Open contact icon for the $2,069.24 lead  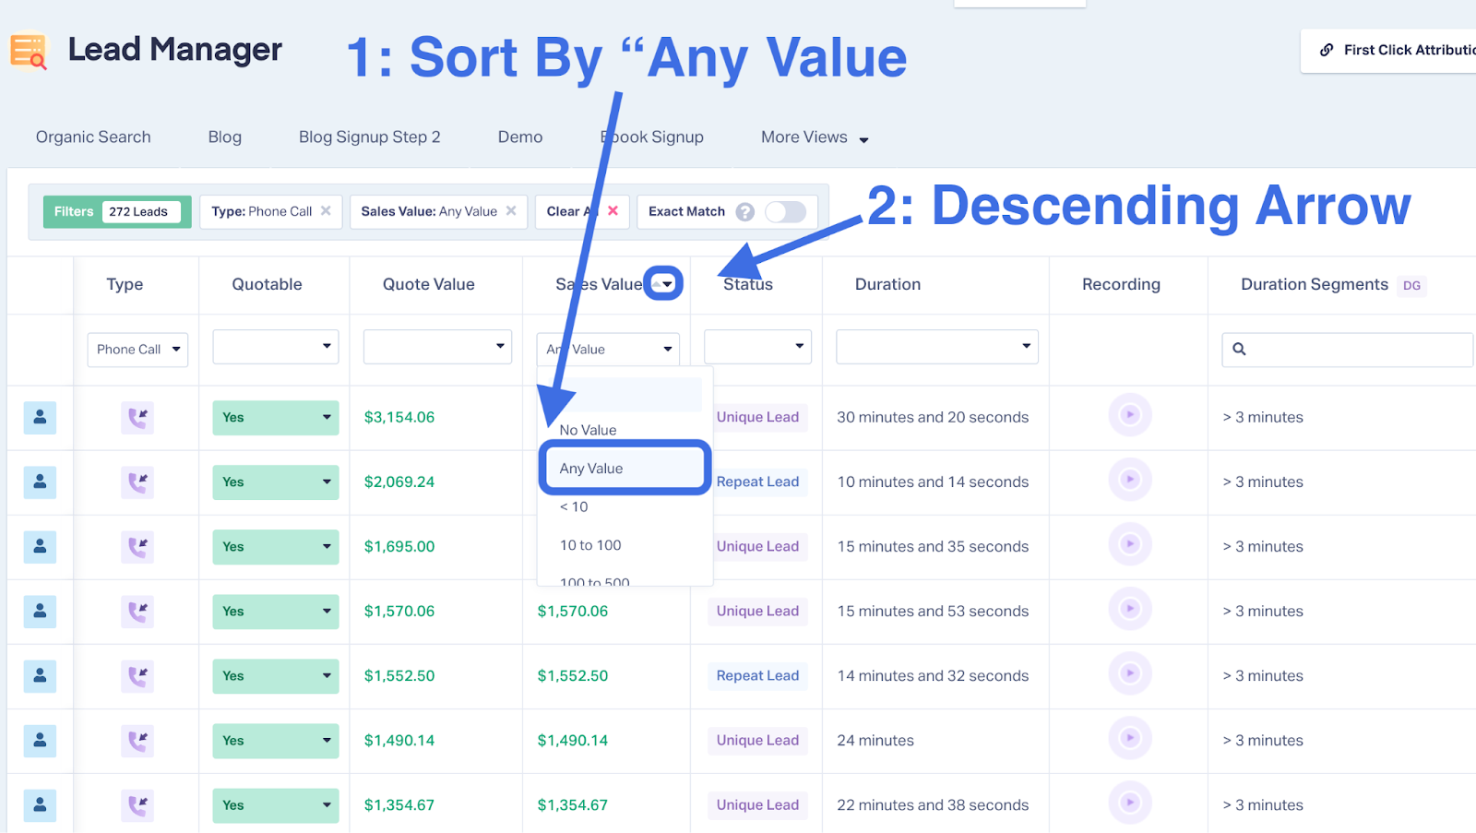click(x=40, y=482)
